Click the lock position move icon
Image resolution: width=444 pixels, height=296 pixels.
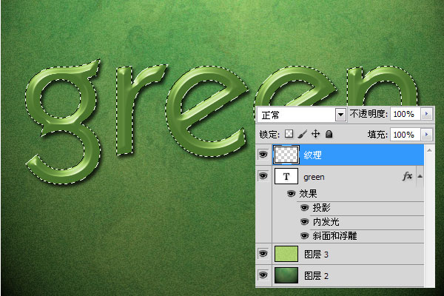pos(314,135)
